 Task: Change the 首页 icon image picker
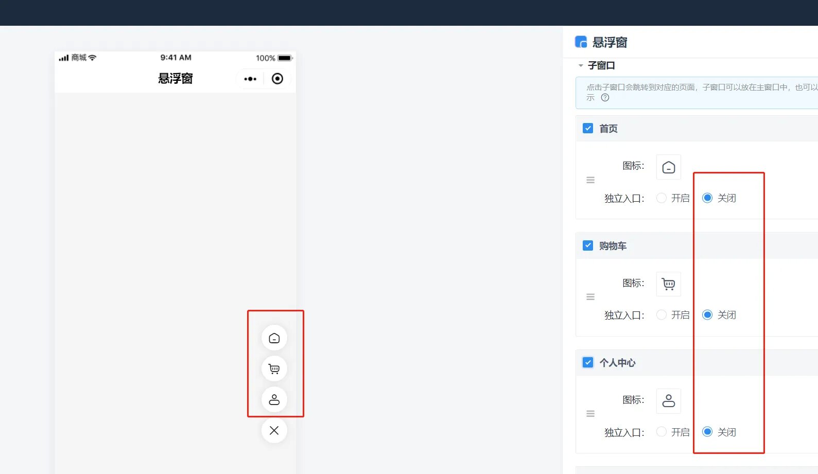(x=668, y=167)
